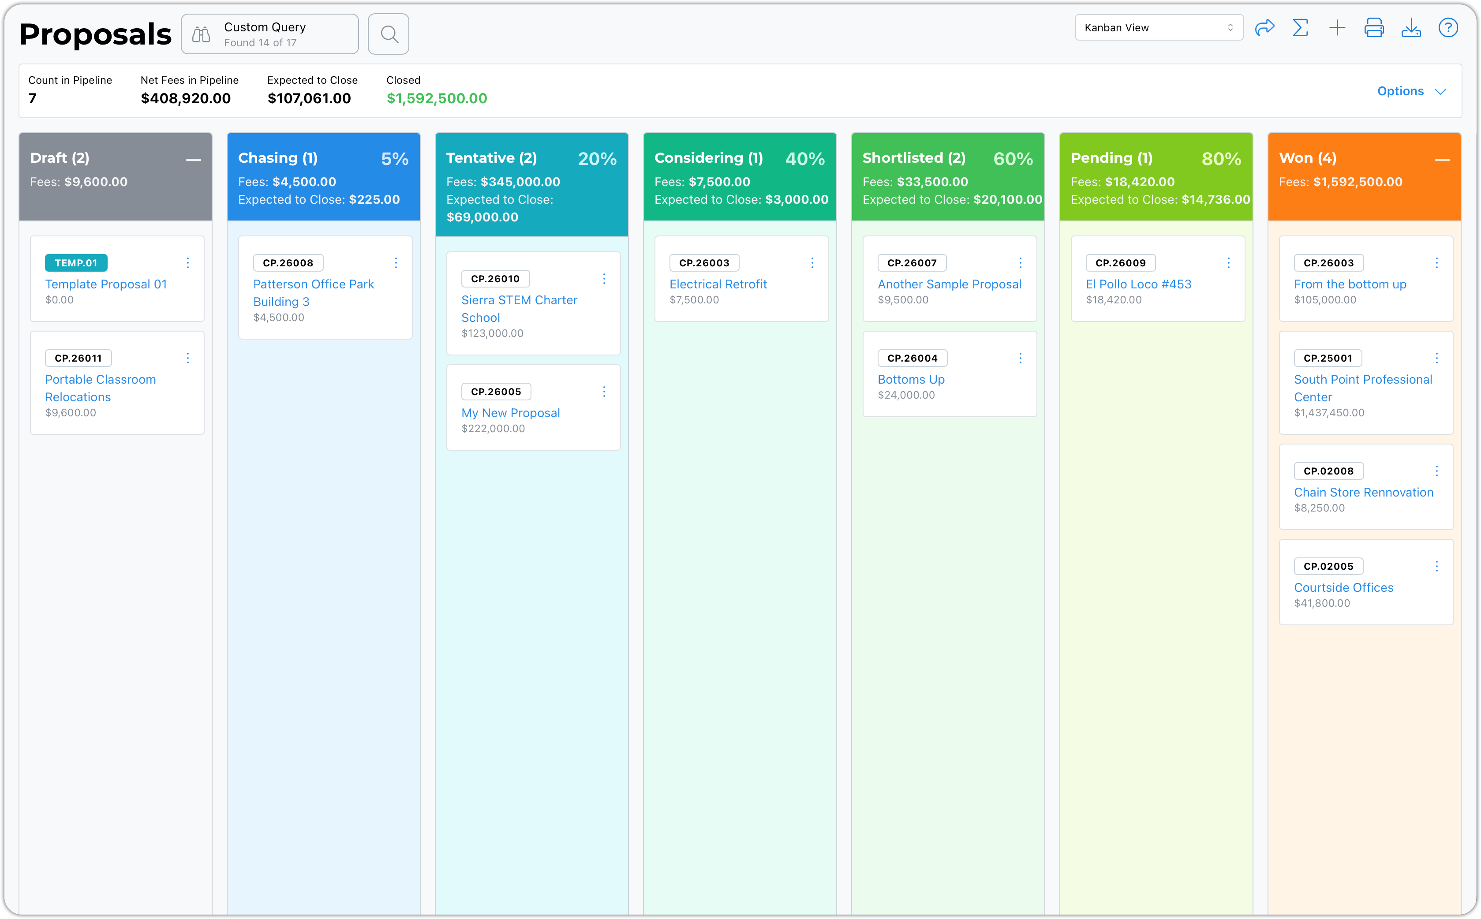Open options menu for Sierra STEM Charter card
Viewport: 1481px width, 919px height.
[x=604, y=278]
